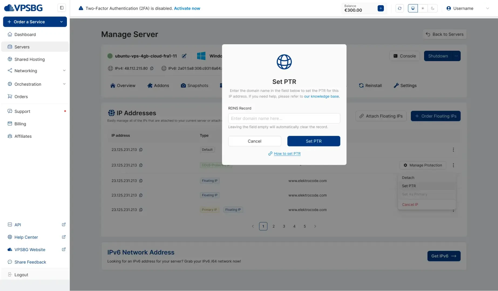Expand the Networking sidebar menu

point(64,71)
